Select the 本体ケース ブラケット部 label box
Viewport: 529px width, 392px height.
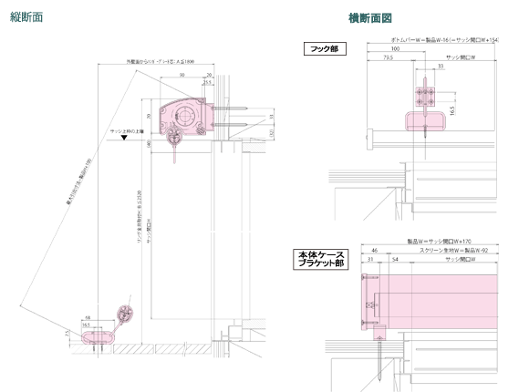[x=320, y=259]
